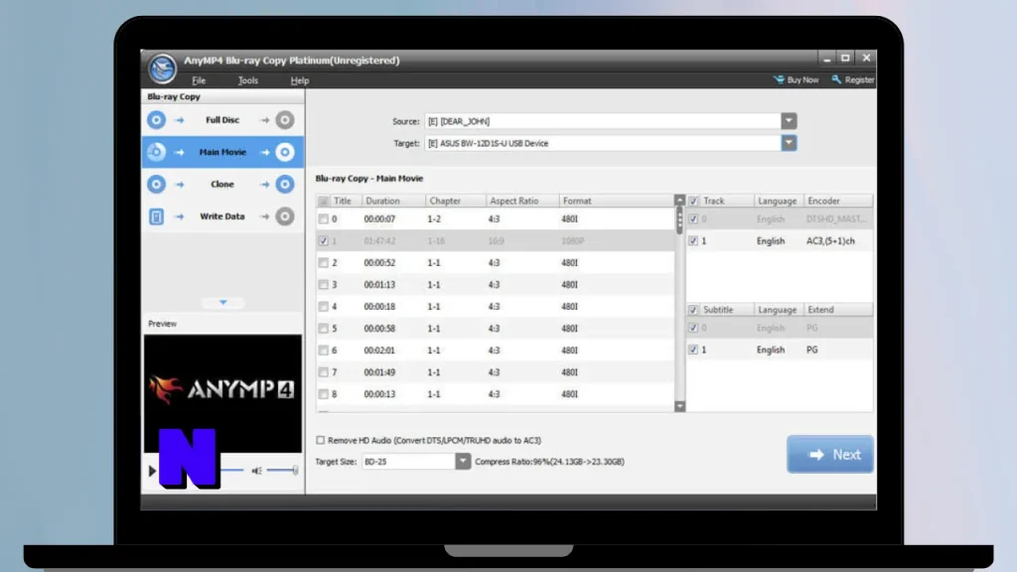Click the Buy Now link
The width and height of the screenshot is (1017, 572).
[802, 79]
